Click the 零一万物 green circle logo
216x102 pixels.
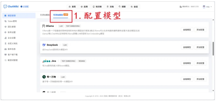click(x=44, y=77)
